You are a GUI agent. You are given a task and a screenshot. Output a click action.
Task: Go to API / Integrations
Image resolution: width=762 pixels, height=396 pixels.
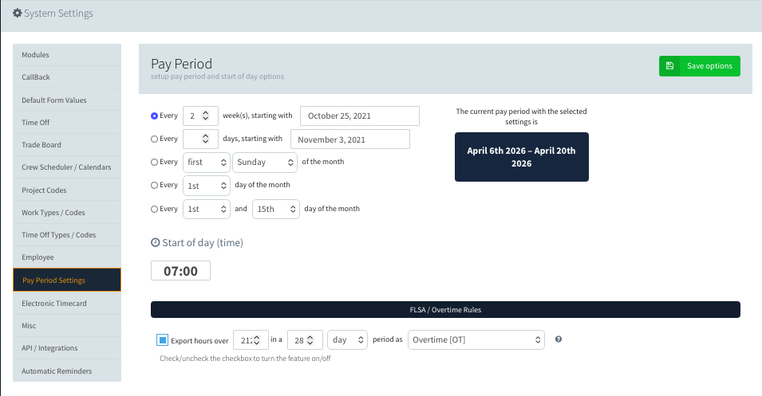pyautogui.click(x=67, y=348)
